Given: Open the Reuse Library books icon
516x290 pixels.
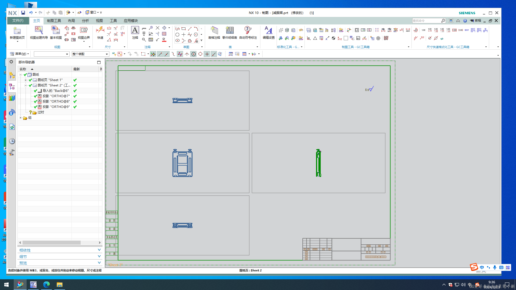Looking at the screenshot, I should (x=12, y=98).
